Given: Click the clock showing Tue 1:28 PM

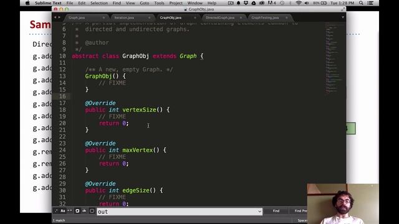Looking at the screenshot, I should click(342, 3).
